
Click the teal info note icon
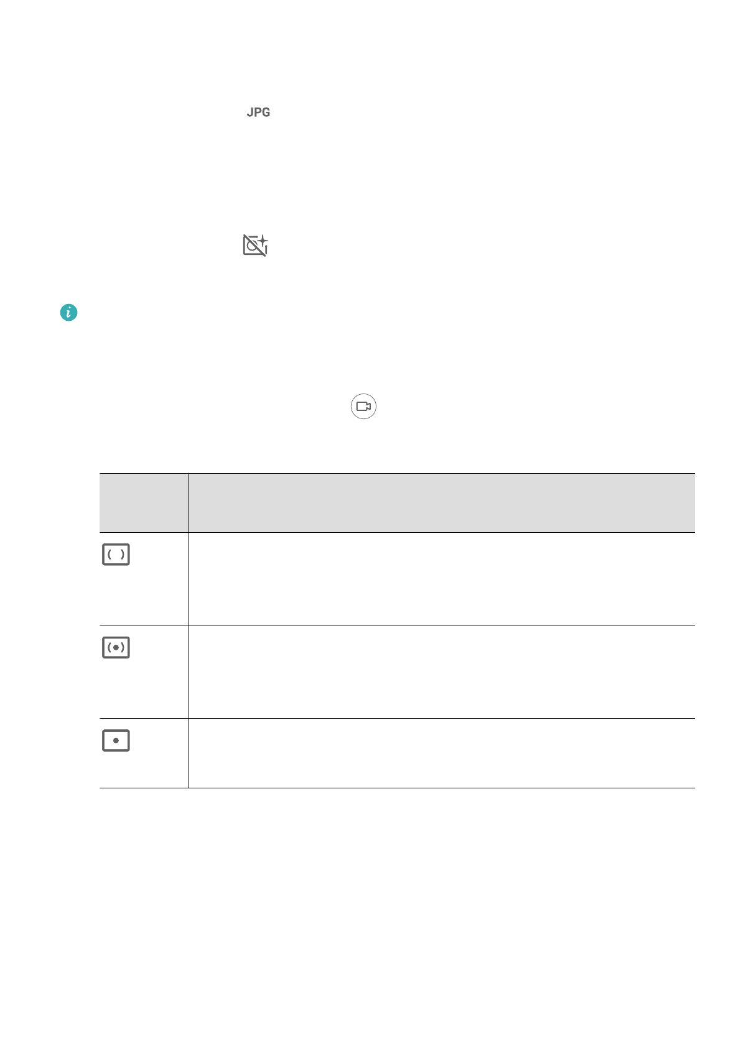point(68,313)
